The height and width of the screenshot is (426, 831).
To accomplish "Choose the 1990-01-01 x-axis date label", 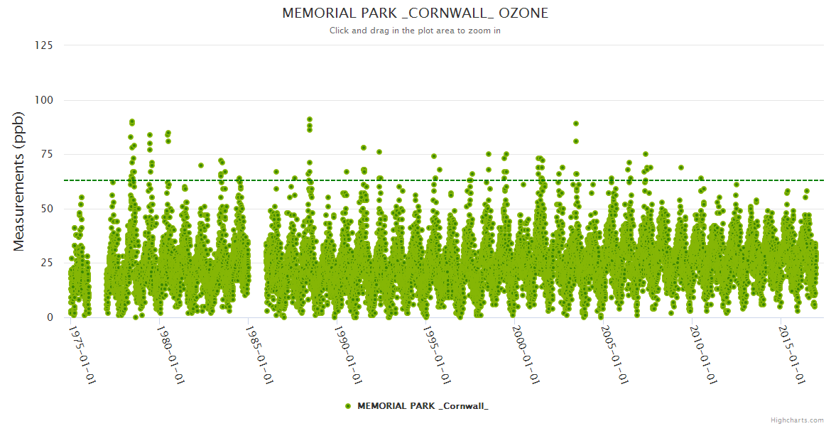I will 349,355.
